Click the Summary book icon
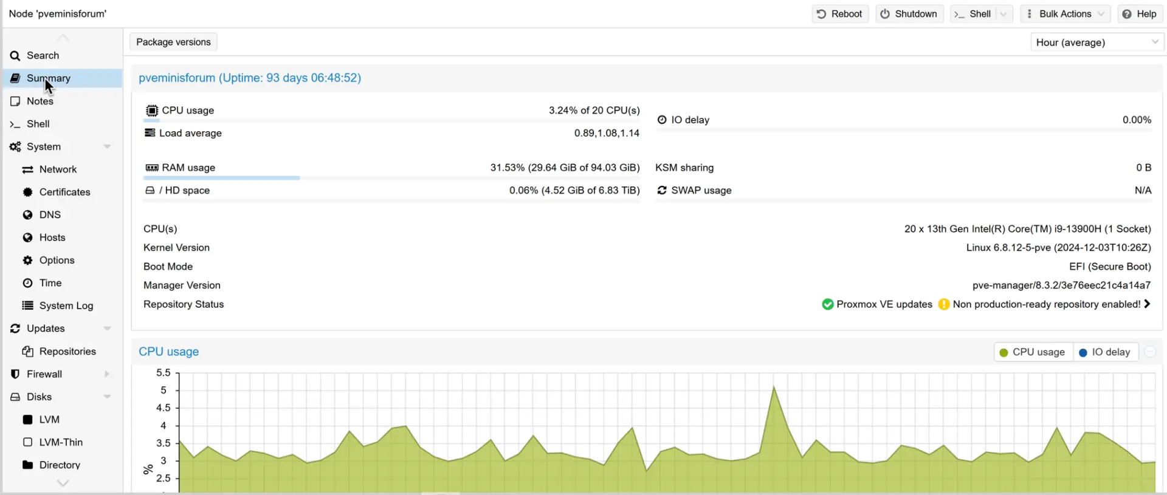 pos(15,78)
